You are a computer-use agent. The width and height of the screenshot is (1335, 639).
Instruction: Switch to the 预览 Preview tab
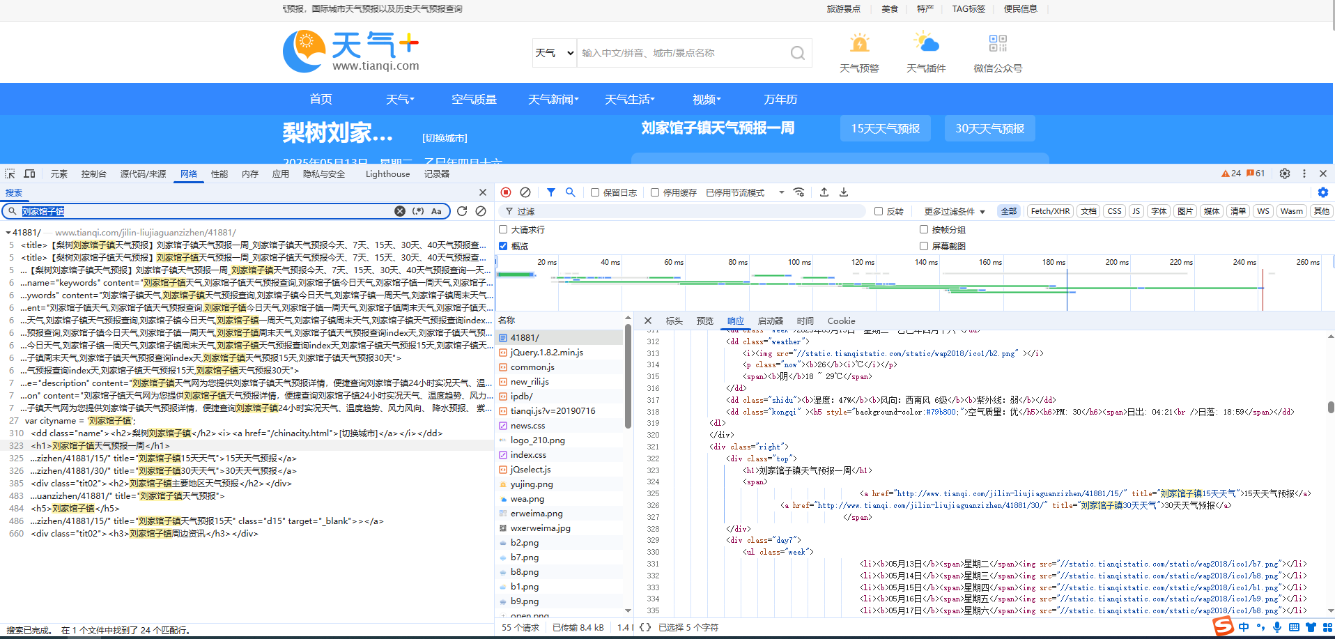[705, 321]
